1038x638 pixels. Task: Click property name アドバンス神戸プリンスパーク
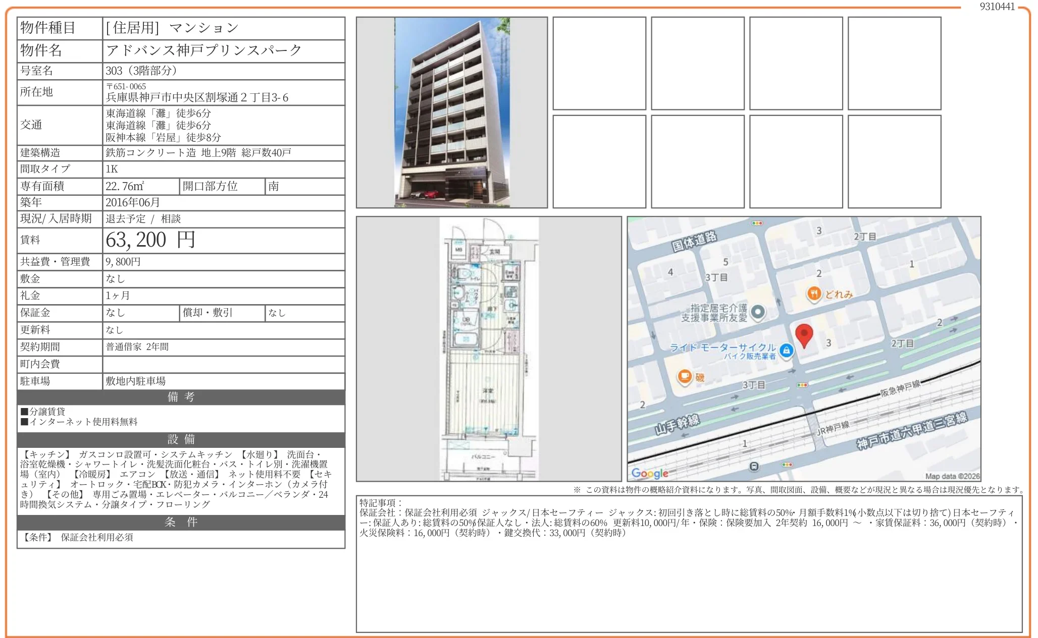pos(203,50)
